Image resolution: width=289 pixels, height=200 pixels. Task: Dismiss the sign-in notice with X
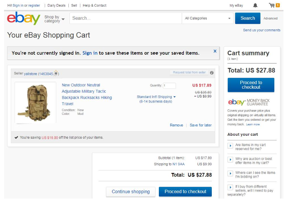pos(215,51)
